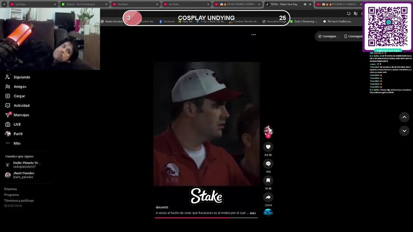The height and width of the screenshot is (232, 413).
Task: Go to previous video with up arrow
Action: (404, 117)
